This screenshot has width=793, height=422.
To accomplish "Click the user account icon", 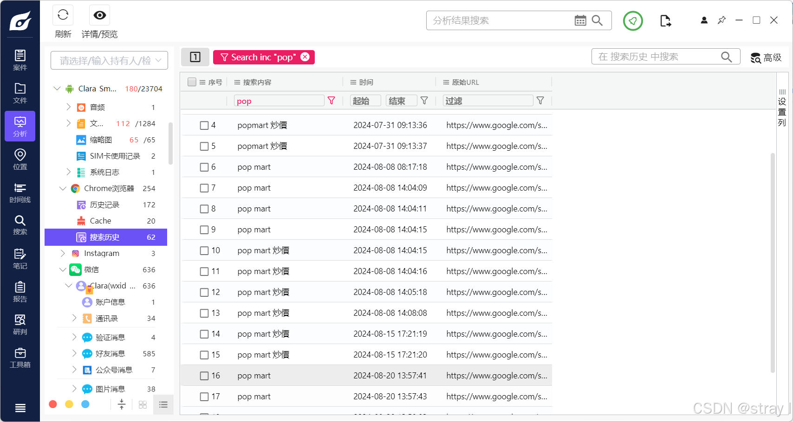I will click(704, 20).
